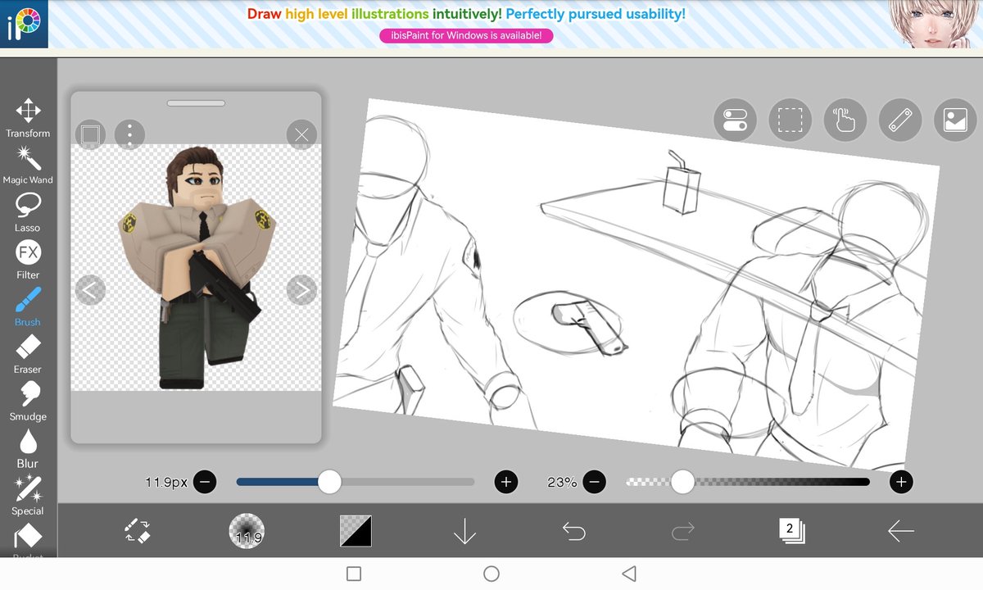This screenshot has height=590, width=983.
Task: Adjust the brush opacity slider
Action: [747, 482]
